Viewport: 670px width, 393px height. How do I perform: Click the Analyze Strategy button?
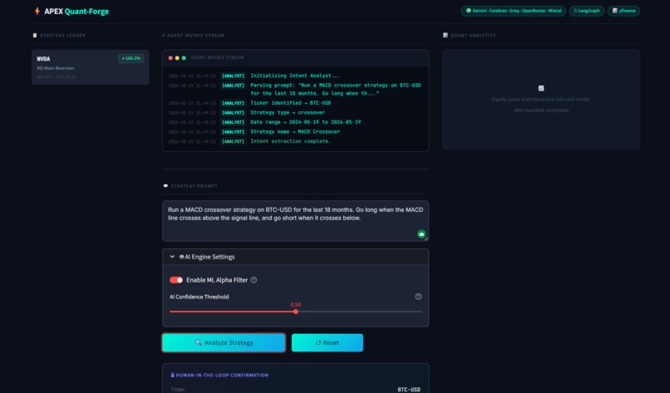click(224, 342)
